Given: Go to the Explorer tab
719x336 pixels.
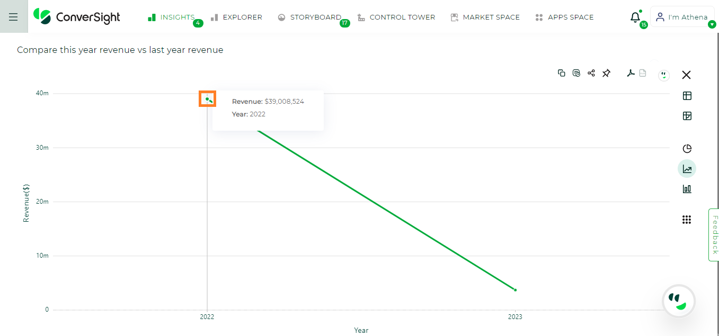Looking at the screenshot, I should pyautogui.click(x=236, y=17).
